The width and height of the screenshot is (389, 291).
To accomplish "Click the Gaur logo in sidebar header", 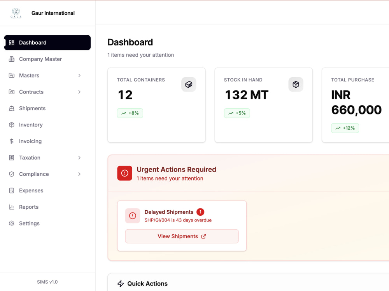I will (16, 13).
